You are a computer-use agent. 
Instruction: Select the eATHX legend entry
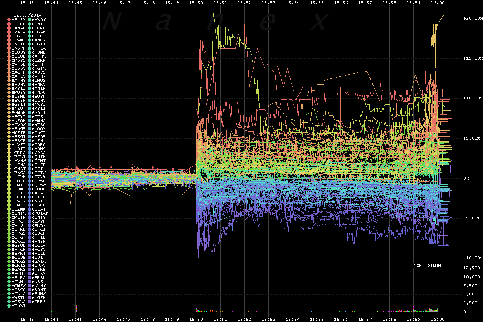(x=39, y=56)
